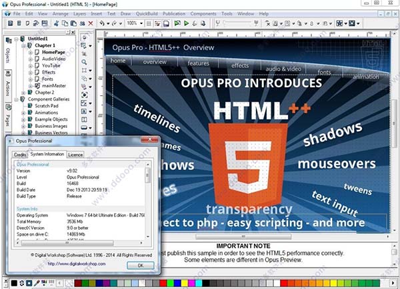
Task: Select the rounded button tool in the tool strip
Action: 84,127
